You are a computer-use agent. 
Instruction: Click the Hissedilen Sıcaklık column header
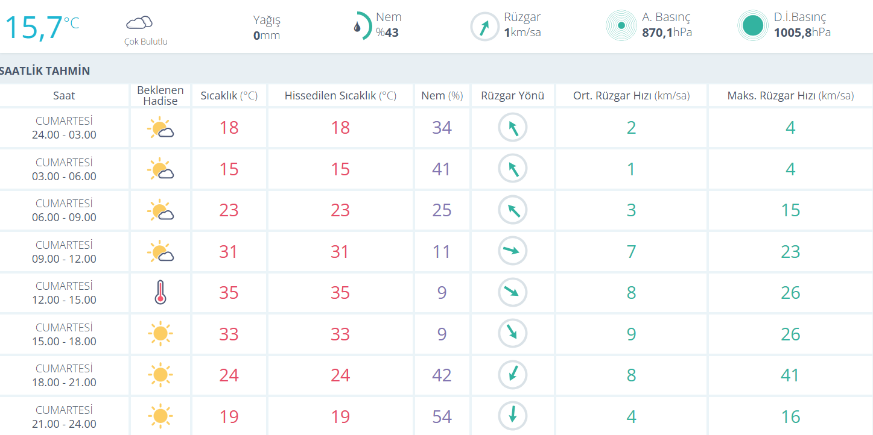(x=340, y=96)
